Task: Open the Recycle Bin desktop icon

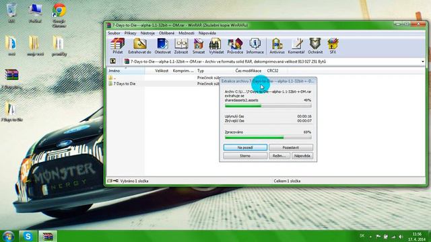Action: (x=11, y=13)
